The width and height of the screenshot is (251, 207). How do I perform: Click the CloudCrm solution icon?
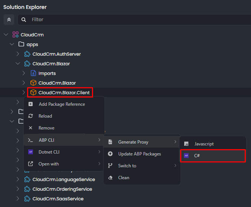coord(15,35)
